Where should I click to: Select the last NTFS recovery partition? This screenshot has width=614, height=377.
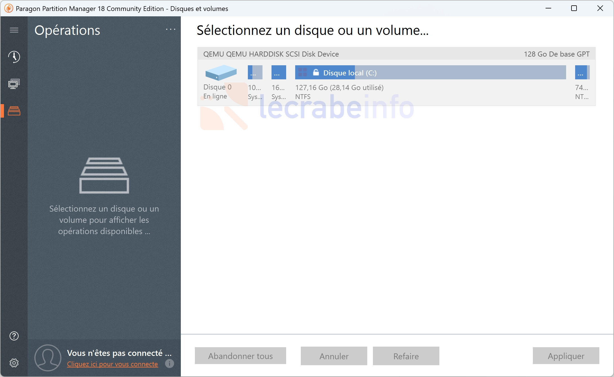582,83
